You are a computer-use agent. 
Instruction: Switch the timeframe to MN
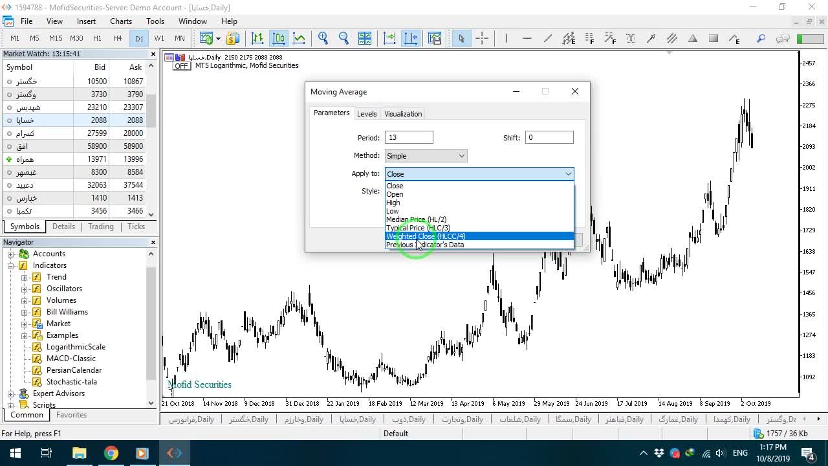point(180,38)
